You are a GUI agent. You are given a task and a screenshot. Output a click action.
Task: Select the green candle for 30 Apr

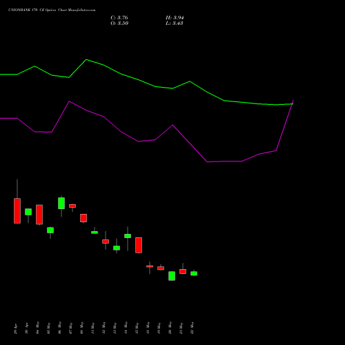(x=28, y=212)
